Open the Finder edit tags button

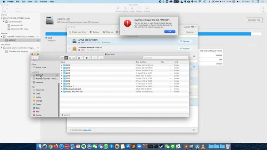pos(101,58)
